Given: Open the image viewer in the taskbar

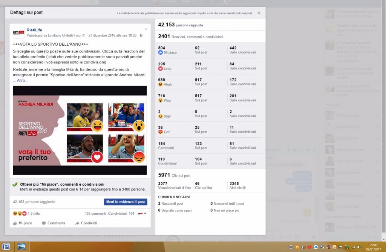Looking at the screenshot, I should (x=21, y=247).
